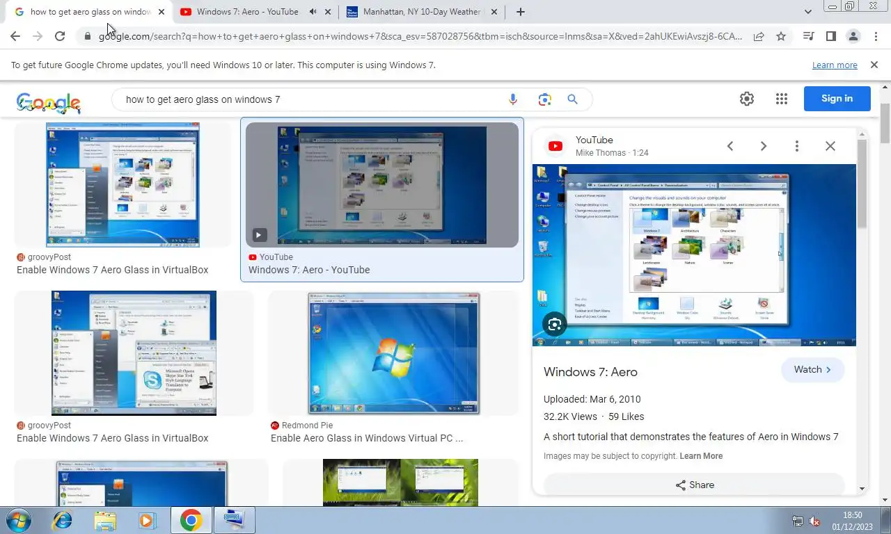
Task: Click the Watch button for the video
Action: click(x=812, y=370)
